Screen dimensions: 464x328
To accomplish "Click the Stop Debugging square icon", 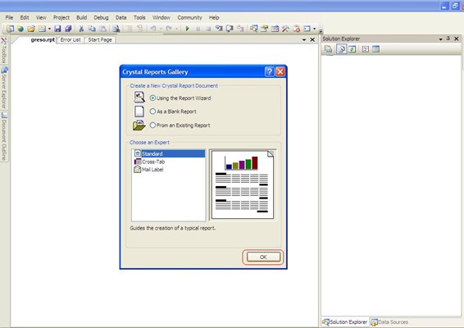I will (208, 29).
